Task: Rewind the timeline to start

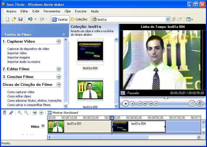Action: click(35, 113)
